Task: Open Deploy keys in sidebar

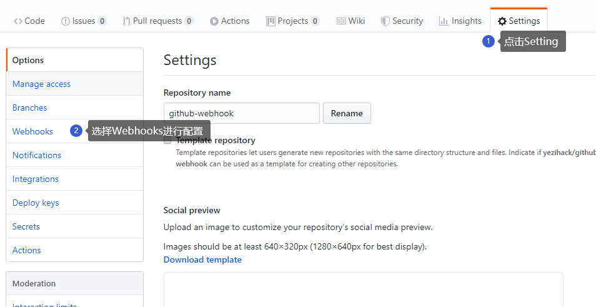Action: pos(36,203)
